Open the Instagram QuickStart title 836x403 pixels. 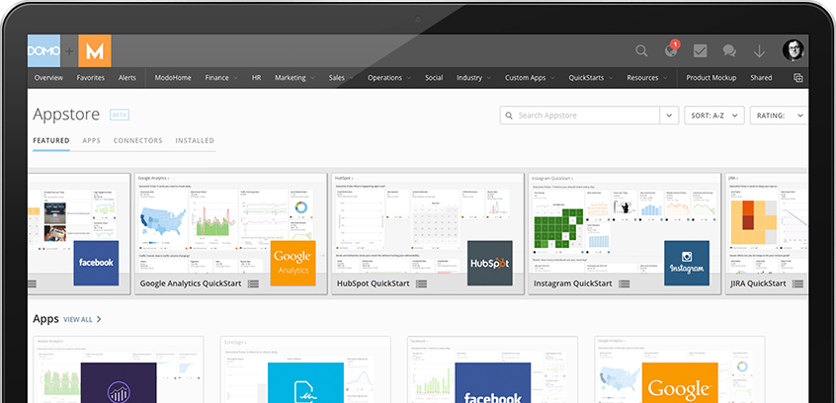pos(573,283)
